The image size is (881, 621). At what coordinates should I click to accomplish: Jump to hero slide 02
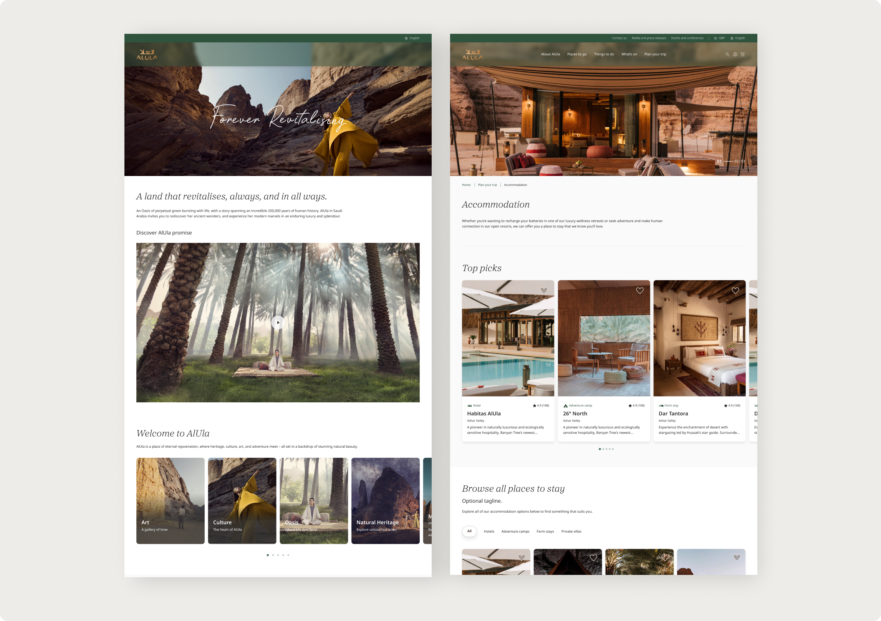point(736,161)
